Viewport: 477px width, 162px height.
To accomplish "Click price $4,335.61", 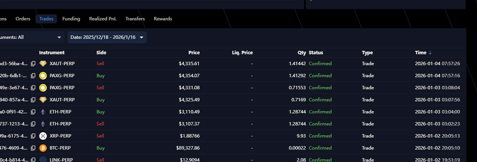I will tap(189, 64).
